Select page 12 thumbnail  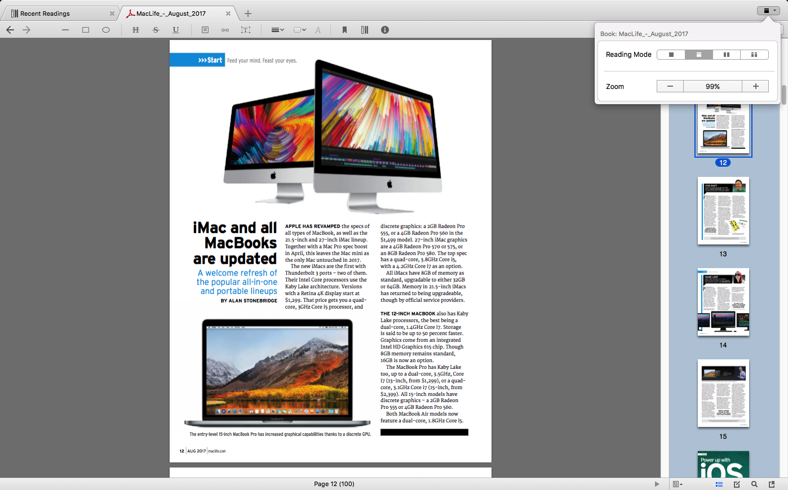point(723,129)
